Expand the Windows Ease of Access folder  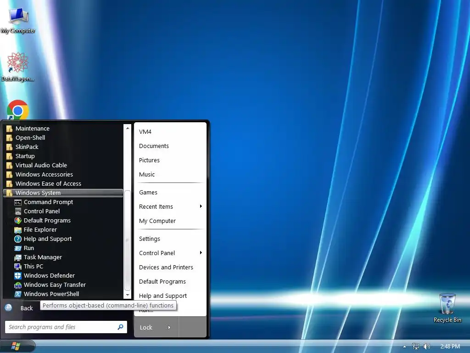[63, 184]
